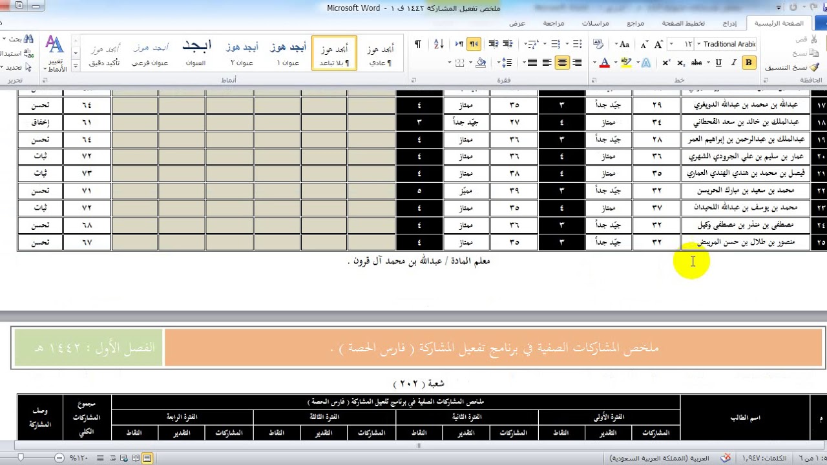827x465 pixels.
Task: Apply strikethrough to selected text
Action: pos(696,63)
